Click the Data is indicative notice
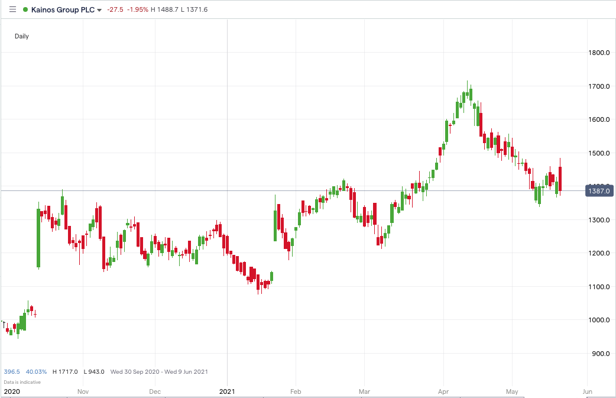Image resolution: width=616 pixels, height=398 pixels. [x=22, y=381]
